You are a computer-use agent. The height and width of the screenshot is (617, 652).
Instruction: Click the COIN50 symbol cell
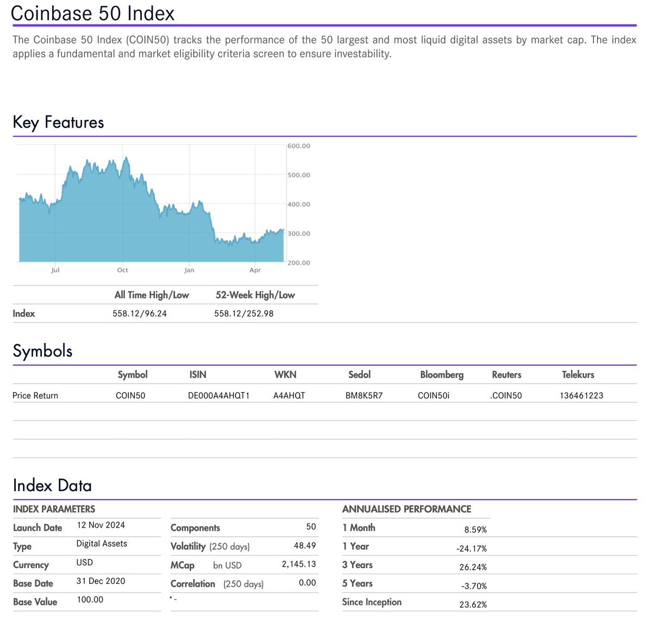tap(130, 396)
